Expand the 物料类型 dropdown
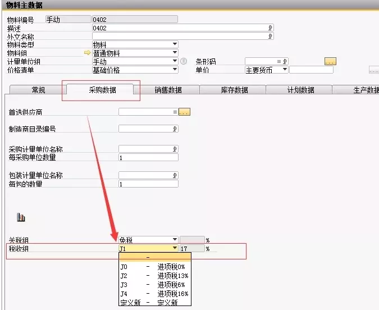This screenshot has height=310, width=379. pos(175,44)
